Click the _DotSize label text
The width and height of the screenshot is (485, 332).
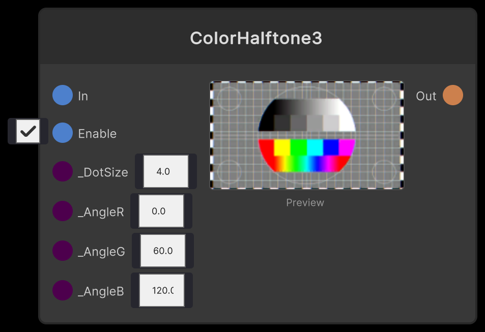tap(103, 172)
